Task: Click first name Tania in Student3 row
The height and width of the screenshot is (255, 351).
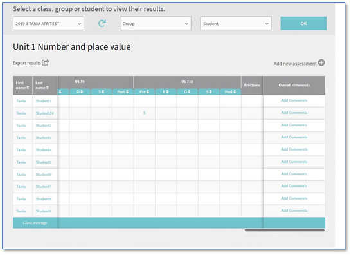Action: [x=21, y=138]
